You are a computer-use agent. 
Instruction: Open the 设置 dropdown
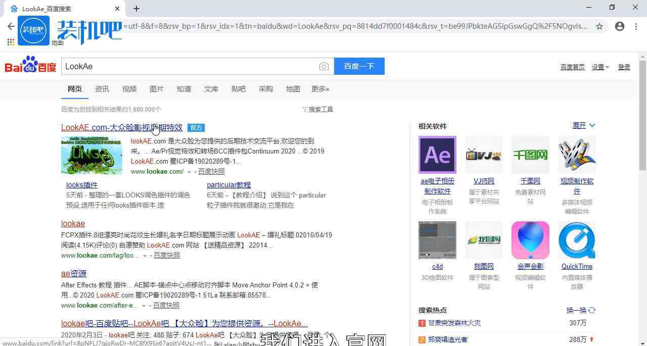(600, 67)
